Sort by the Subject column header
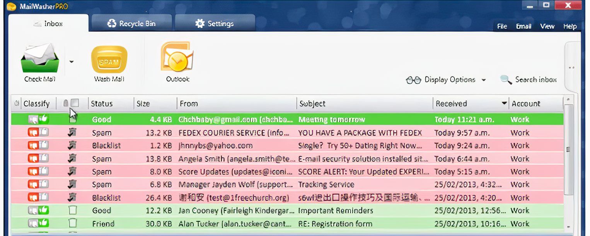The height and width of the screenshot is (236, 590). pyautogui.click(x=365, y=104)
